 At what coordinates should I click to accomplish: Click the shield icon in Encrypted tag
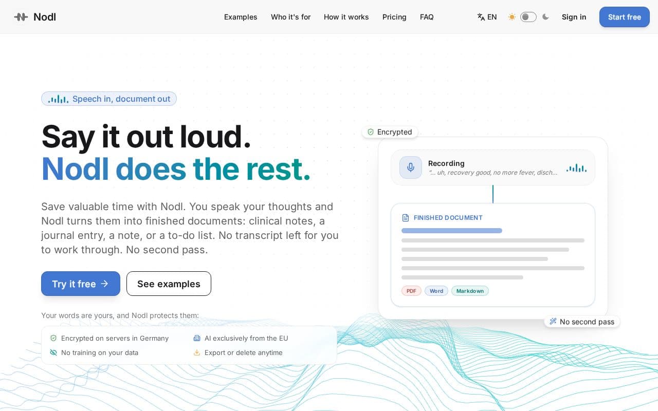pos(371,132)
